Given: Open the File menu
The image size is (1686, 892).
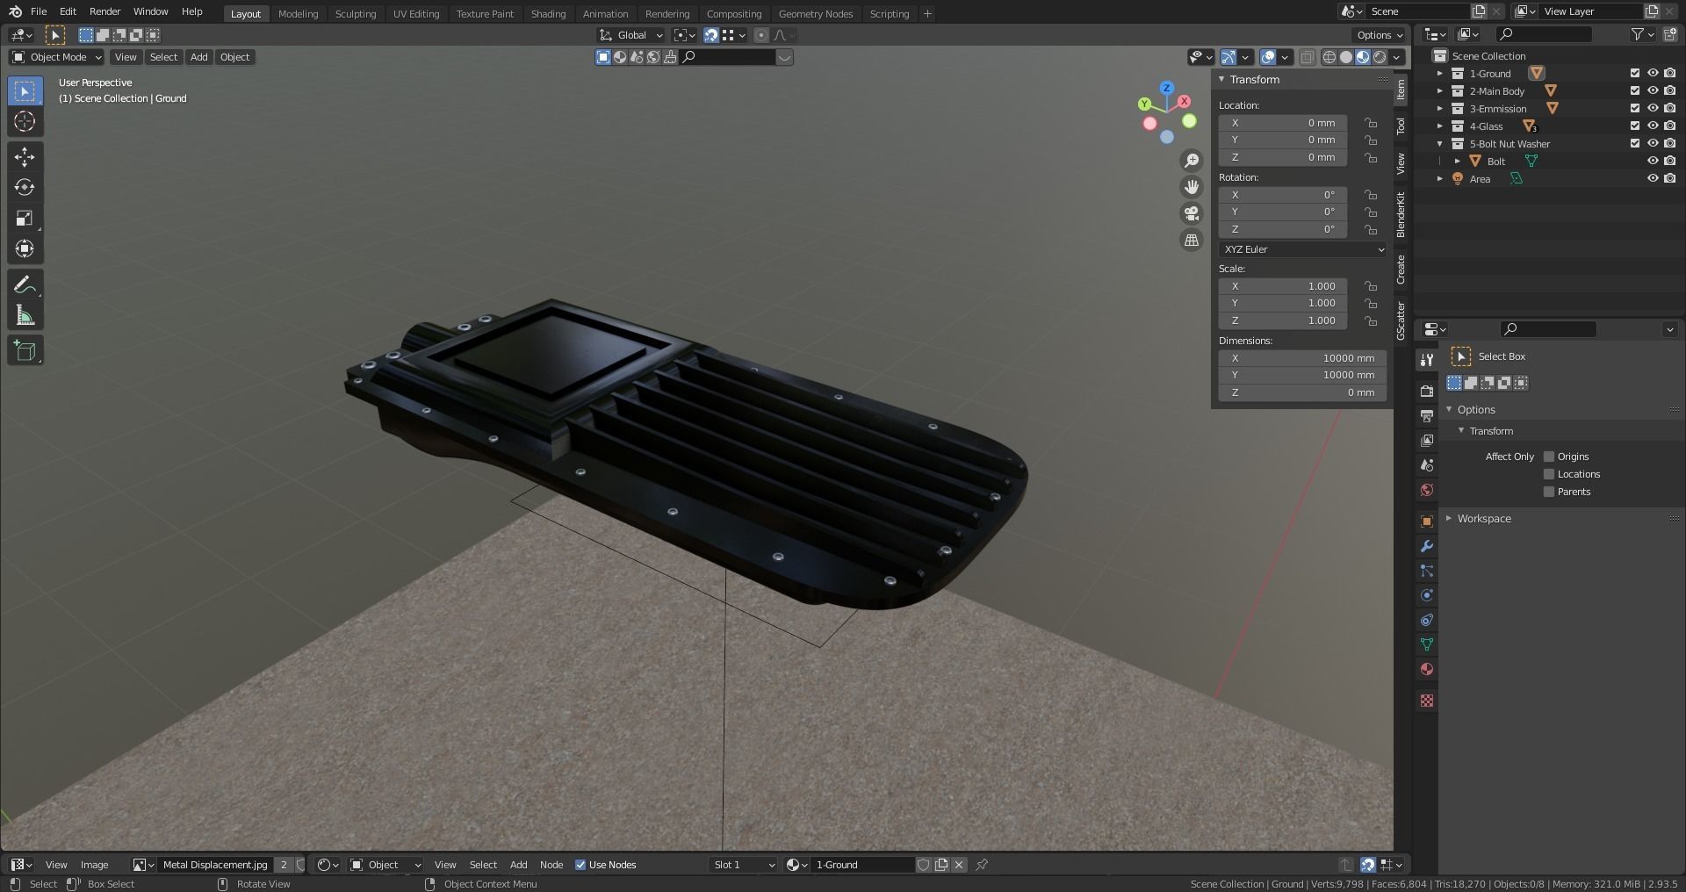Looking at the screenshot, I should coord(39,11).
